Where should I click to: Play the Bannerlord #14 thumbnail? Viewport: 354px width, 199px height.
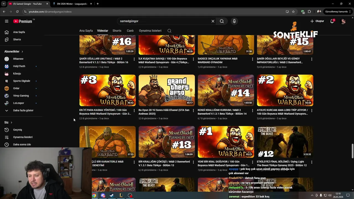tap(226, 90)
